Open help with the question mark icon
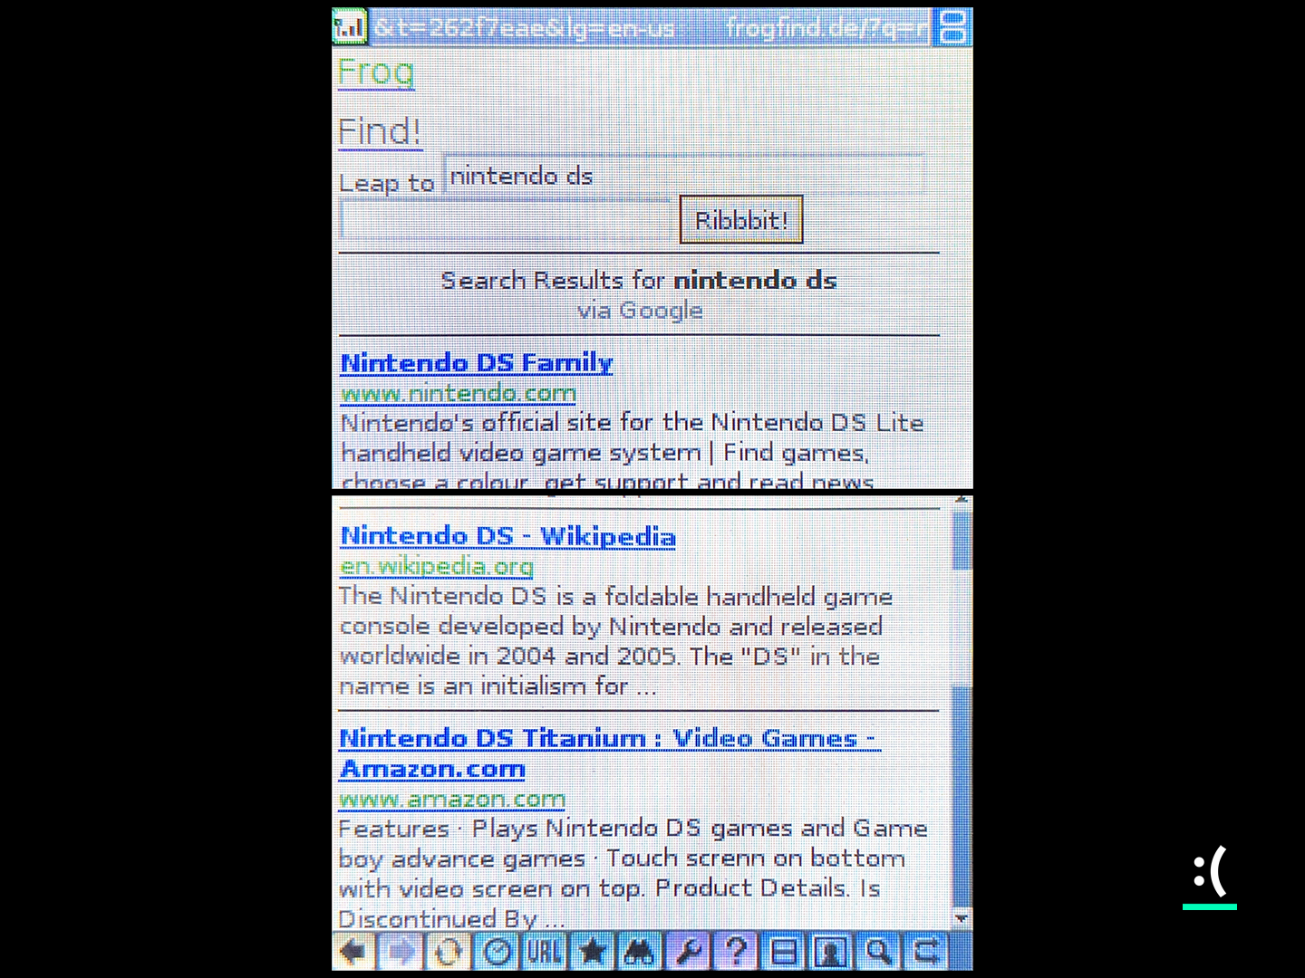Viewport: 1305px width, 978px height. (736, 952)
